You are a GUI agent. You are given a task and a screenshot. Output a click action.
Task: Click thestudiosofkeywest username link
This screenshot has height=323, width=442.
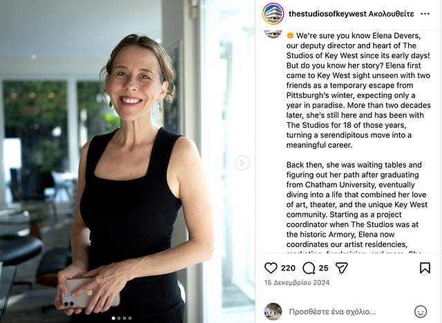click(327, 14)
